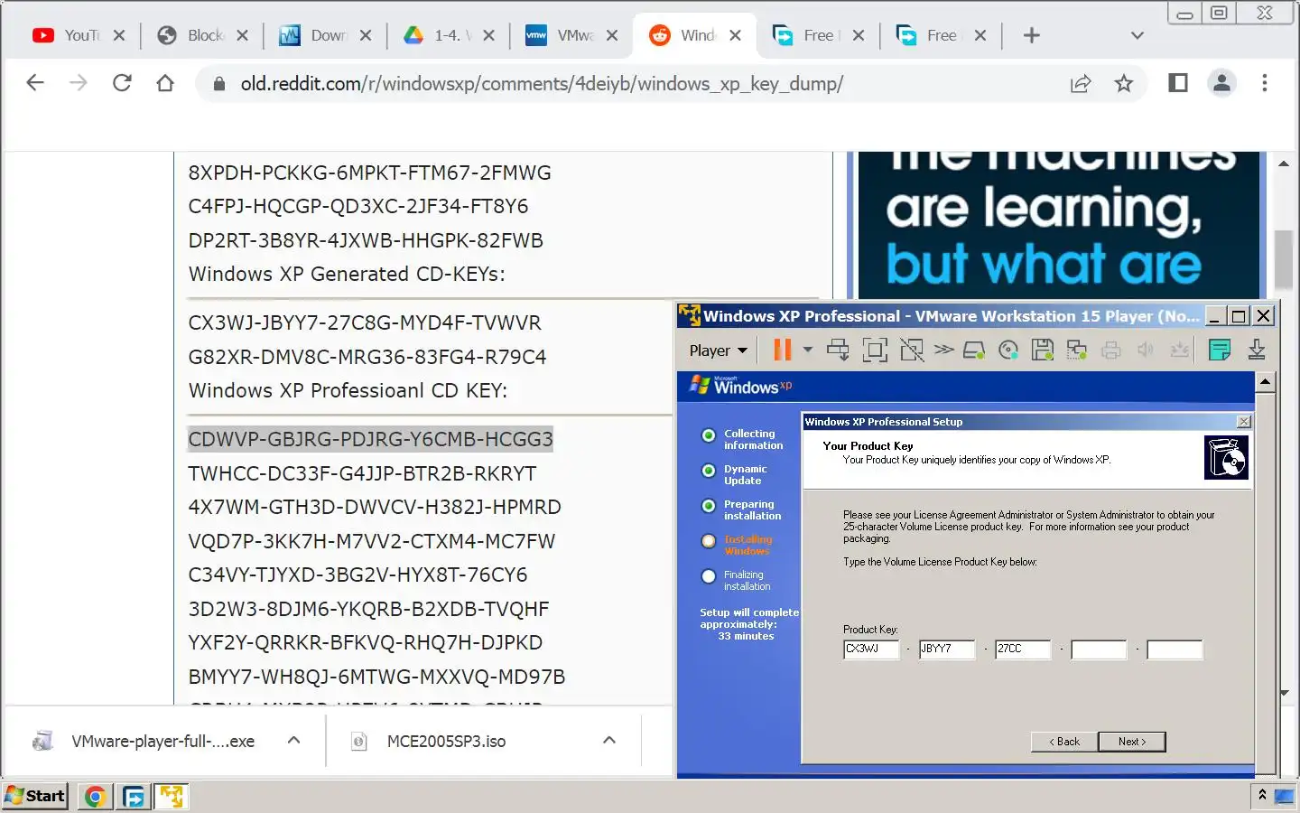Screen dimensions: 1300x813
Task: Click the second Product Key field JBYY7
Action: coord(947,649)
